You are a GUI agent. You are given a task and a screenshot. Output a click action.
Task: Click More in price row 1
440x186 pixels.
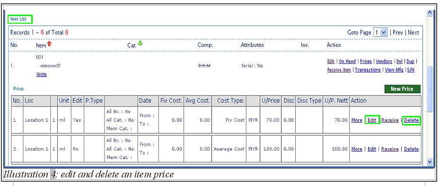[x=357, y=120]
